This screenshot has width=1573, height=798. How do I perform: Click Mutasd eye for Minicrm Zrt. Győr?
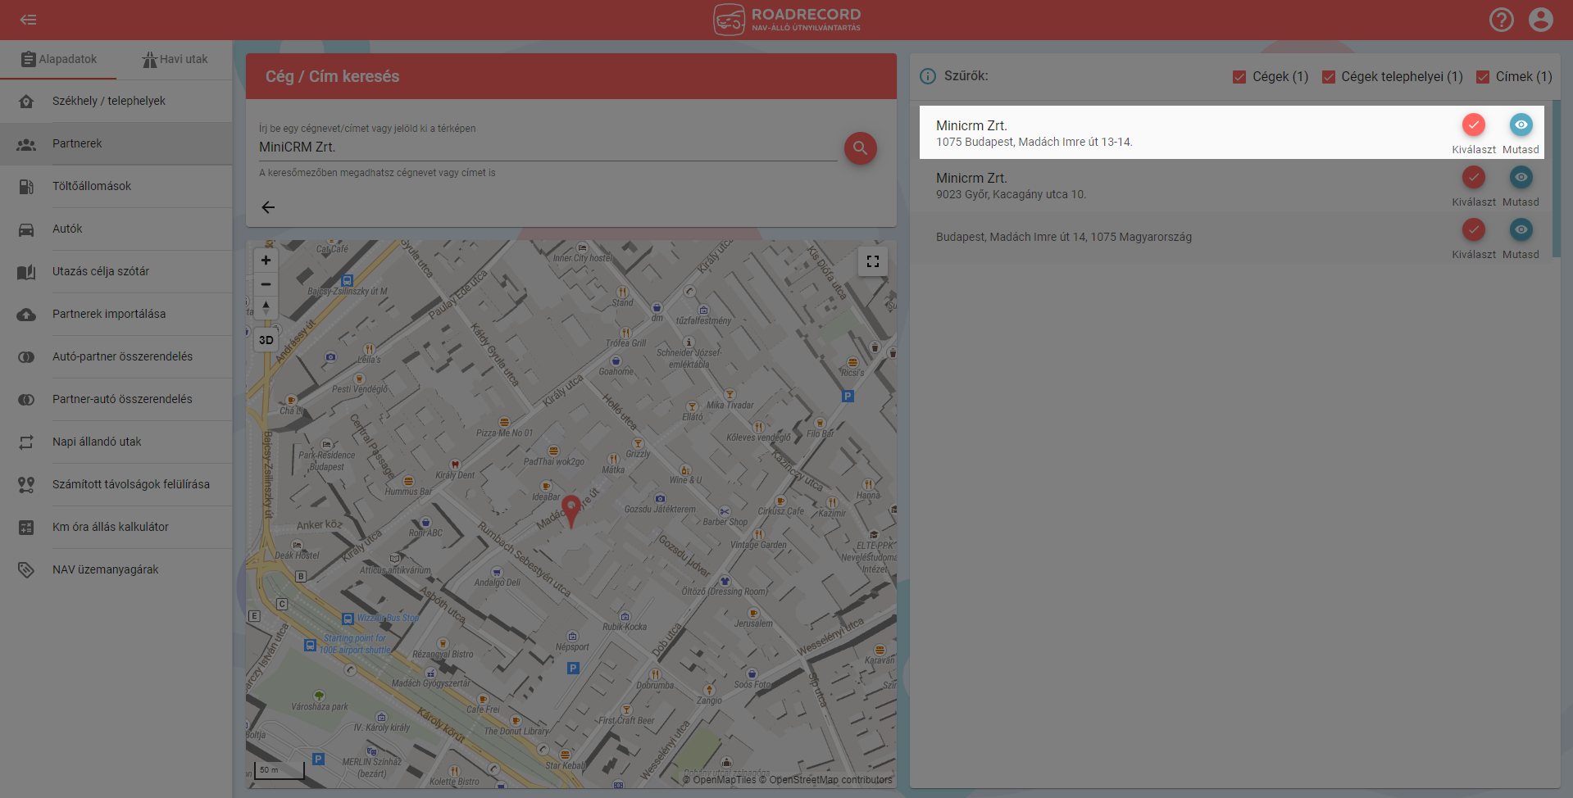[1521, 177]
